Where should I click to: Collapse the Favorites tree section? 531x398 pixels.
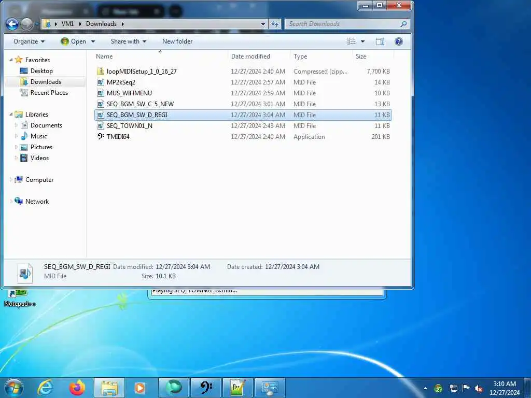[x=11, y=60]
